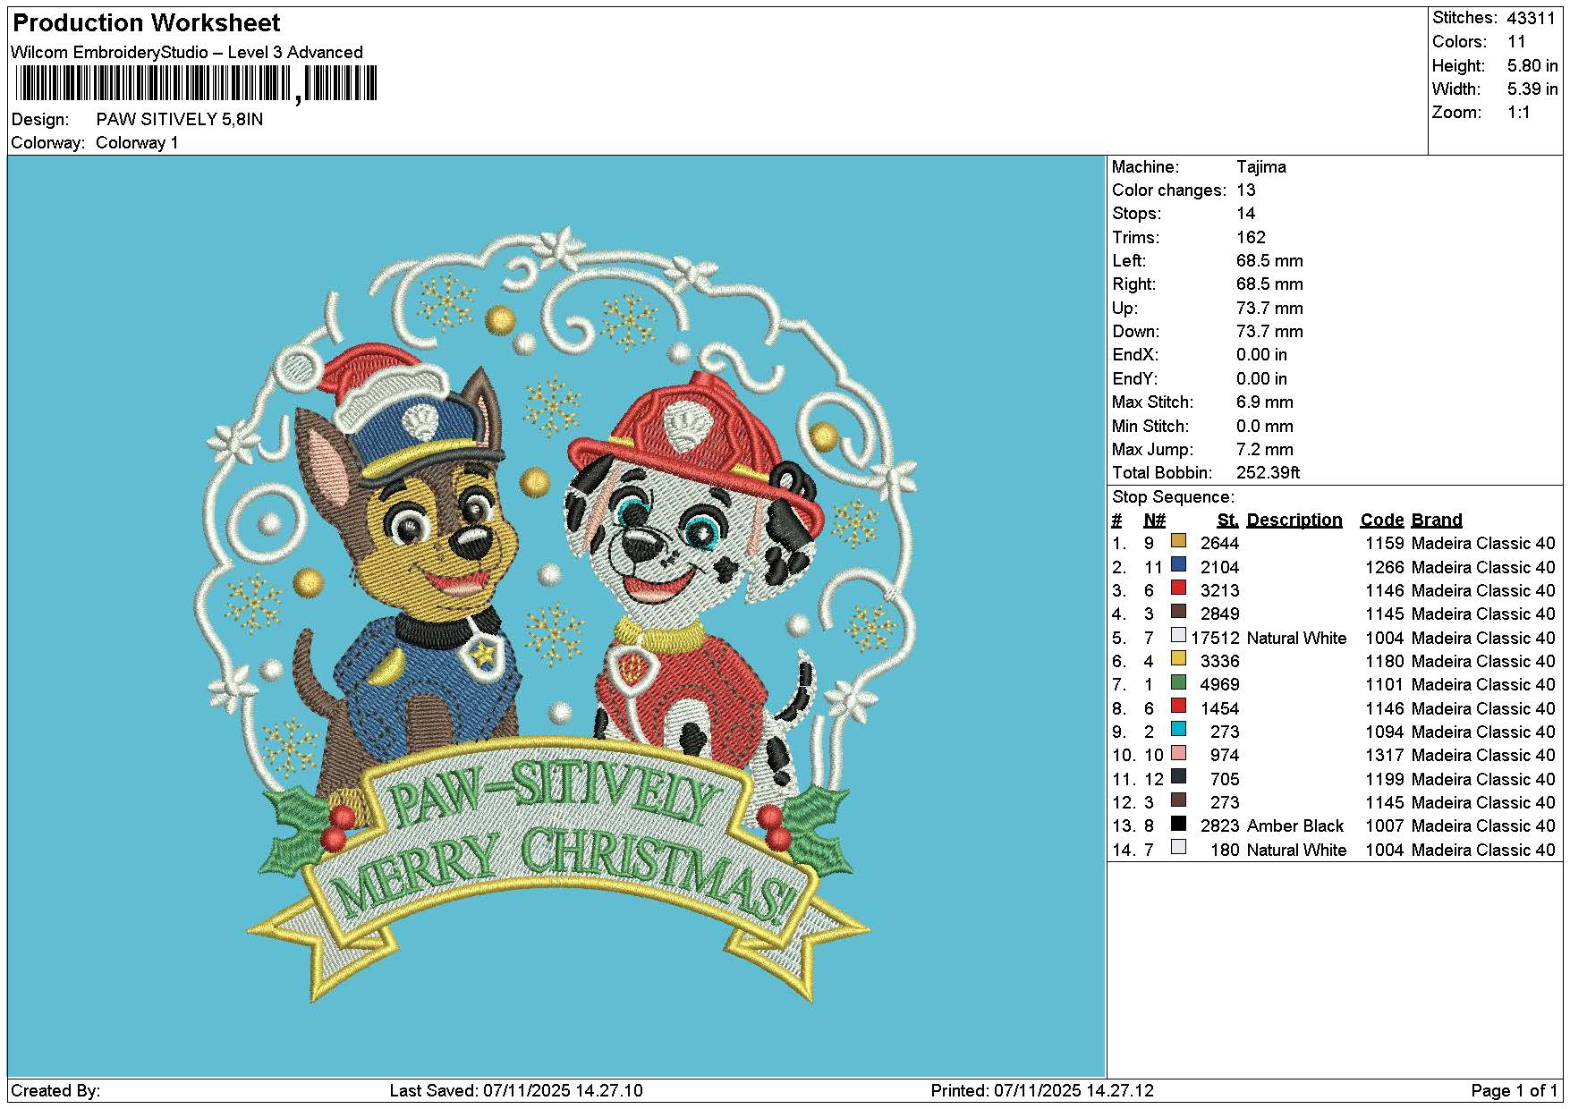Viewport: 1570px width, 1109px height.
Task: Select thread code 1159
Action: 1385,544
